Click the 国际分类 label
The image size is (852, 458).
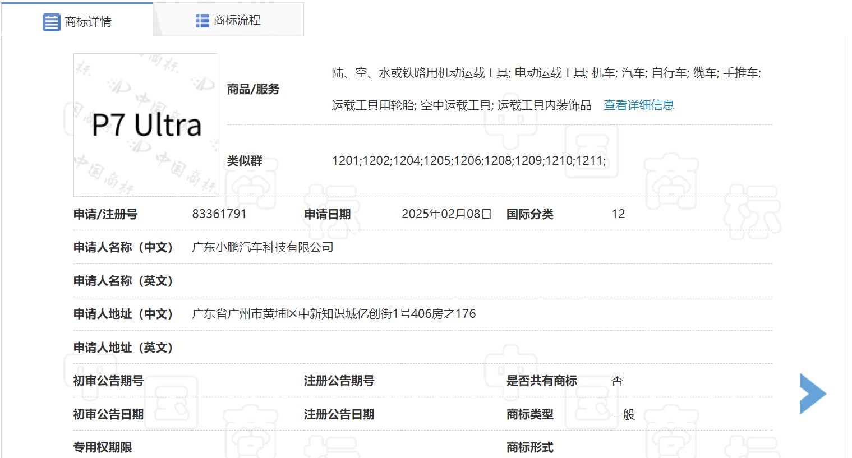pyautogui.click(x=530, y=214)
